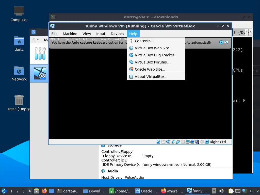Select the Windows 98 VM in Manager list
260x195 pixels.
click(x=40, y=73)
